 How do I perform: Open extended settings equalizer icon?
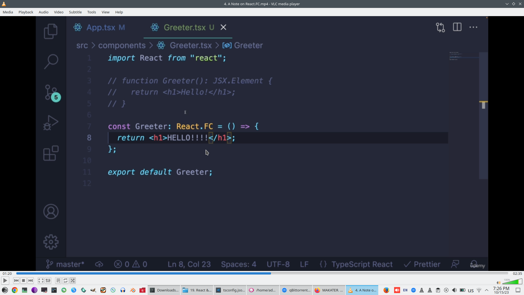(x=48, y=281)
